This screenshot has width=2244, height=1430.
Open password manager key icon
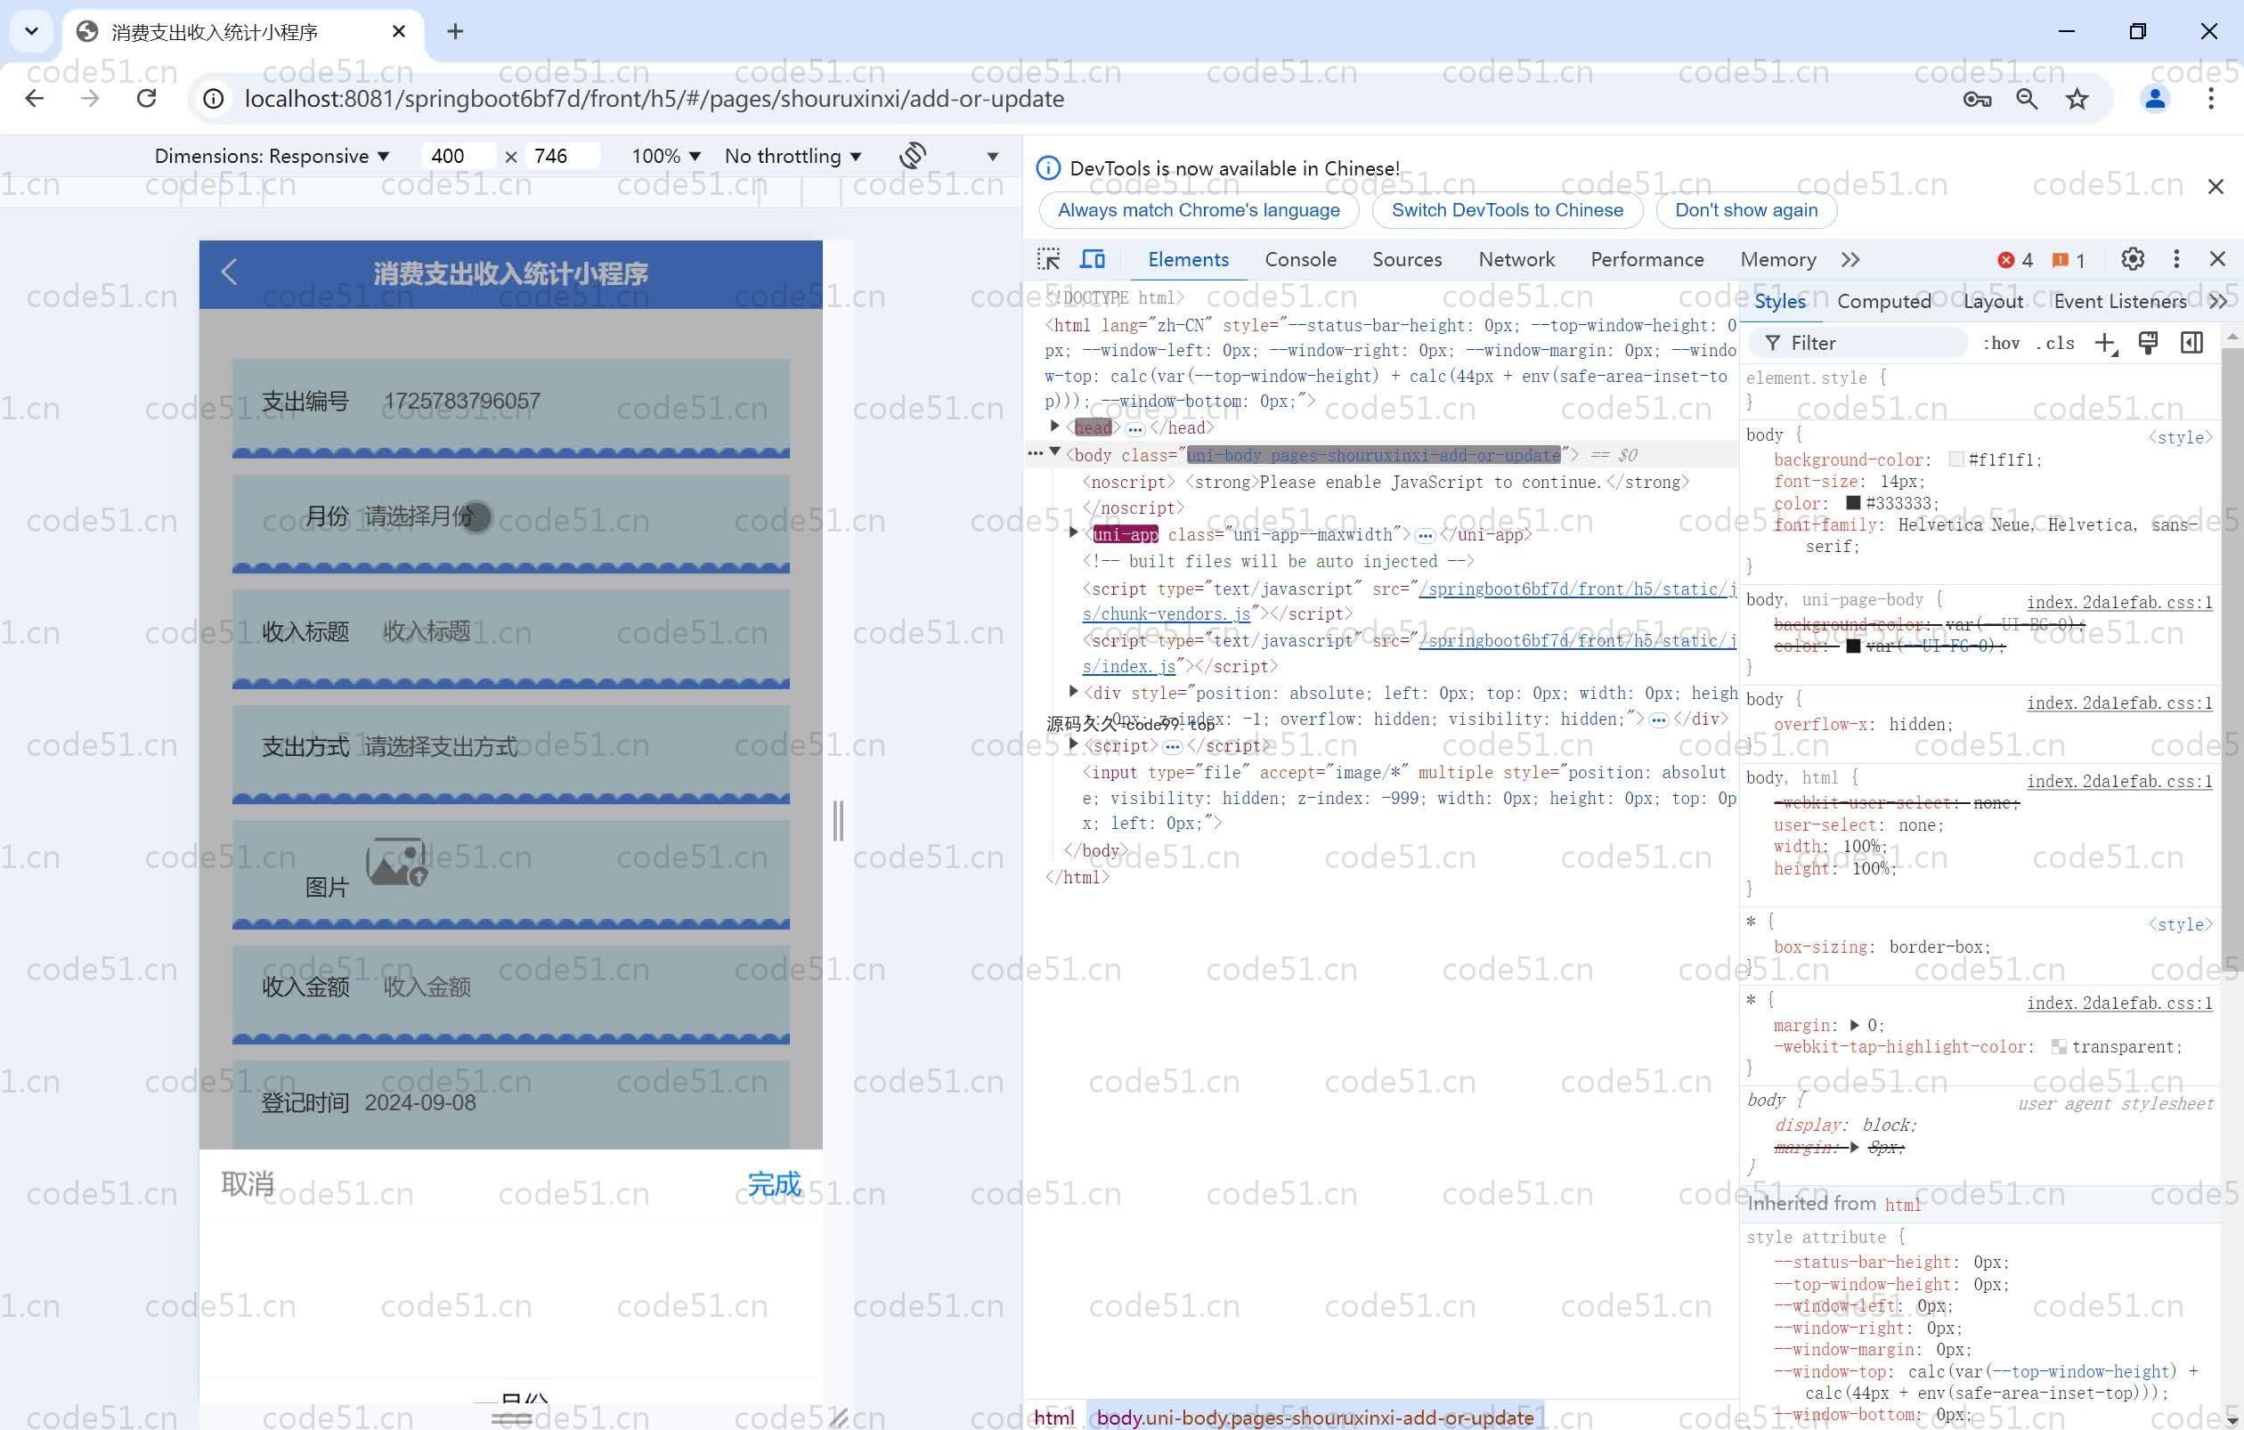[1977, 99]
